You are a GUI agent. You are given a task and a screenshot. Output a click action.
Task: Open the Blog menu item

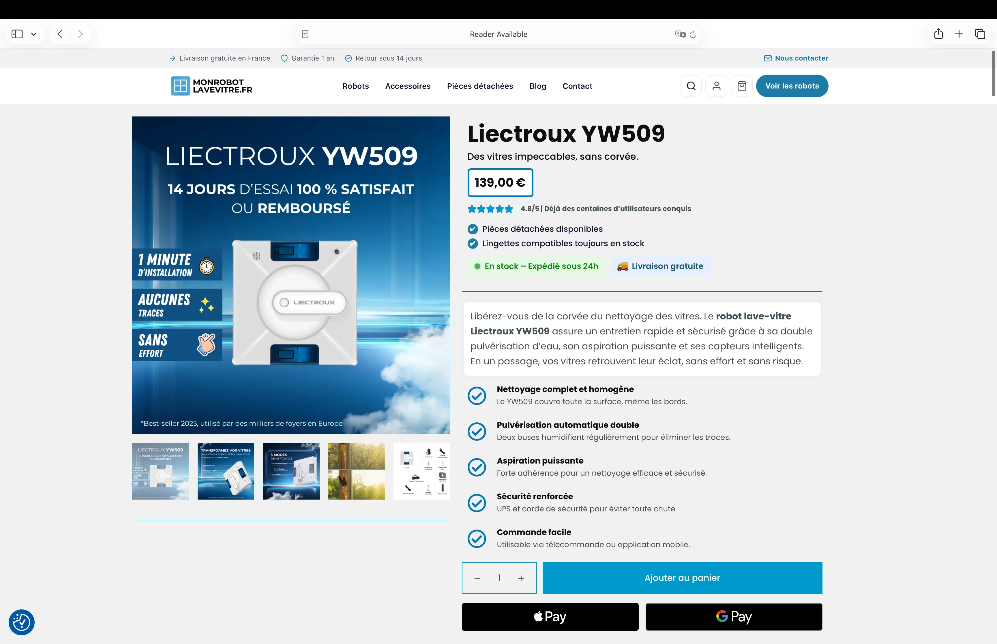point(538,86)
